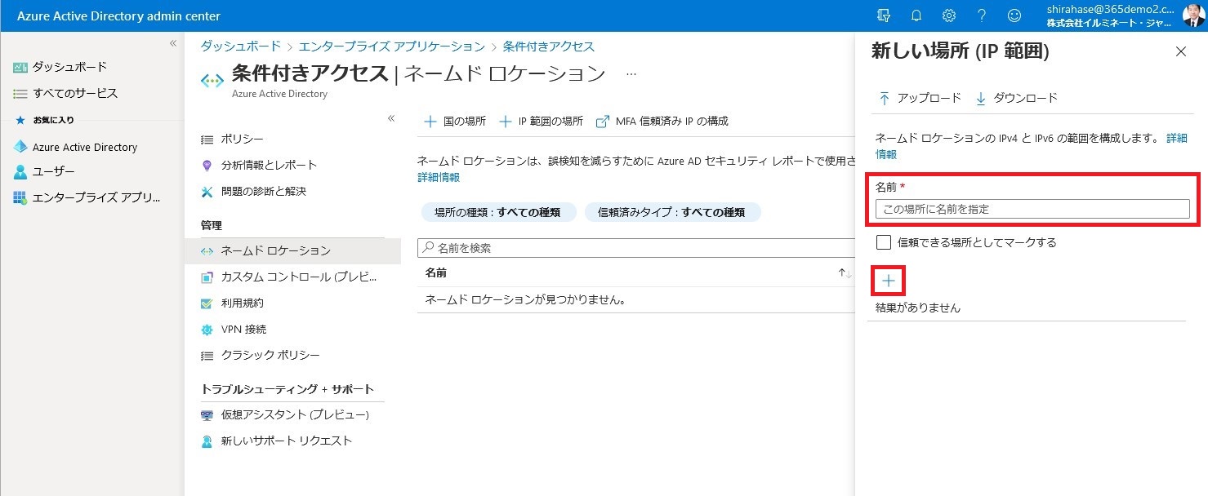Image resolution: width=1208 pixels, height=496 pixels.
Task: Toggle the sort arrows on 名前 column
Action: click(x=845, y=273)
